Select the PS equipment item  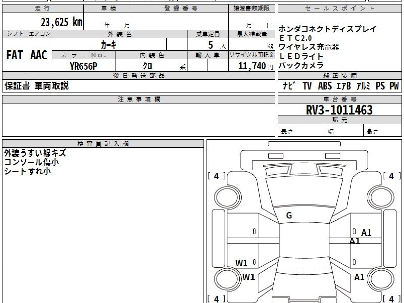click(380, 86)
